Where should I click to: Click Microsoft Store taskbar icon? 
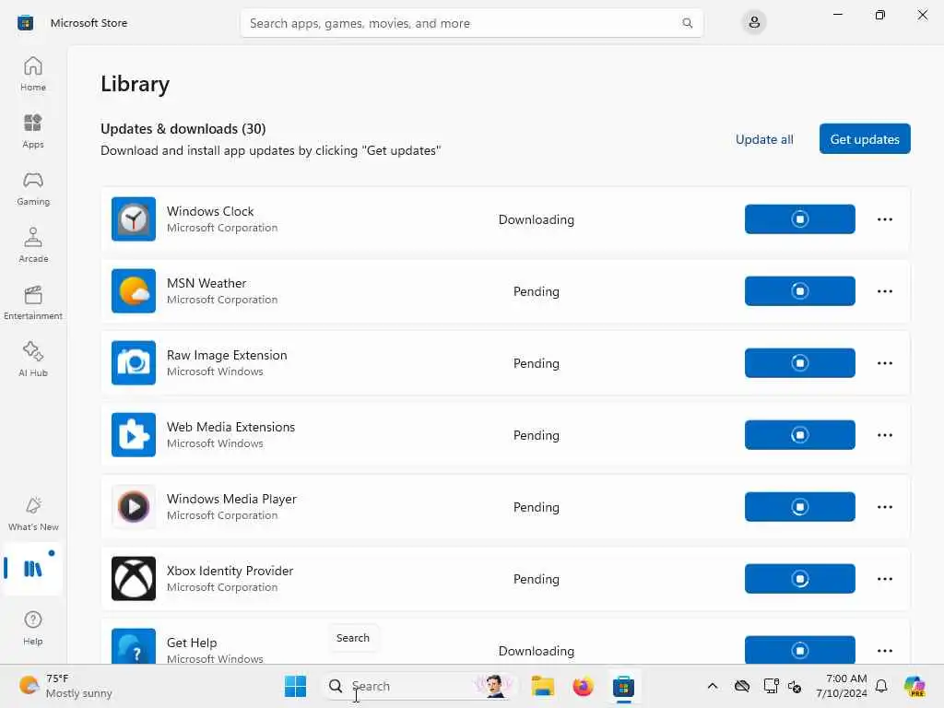[624, 686]
